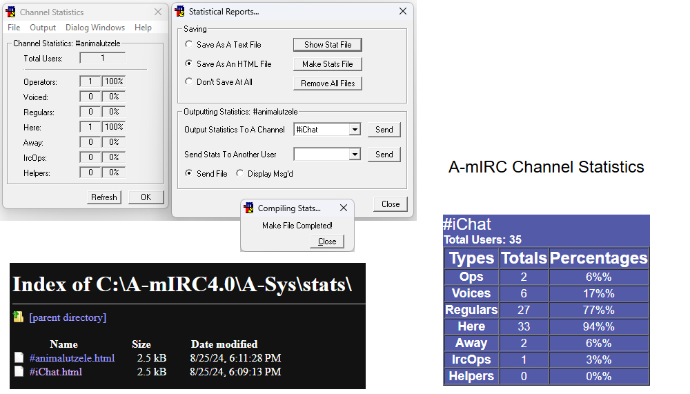
Task: Click the file icon beside #iChat.html
Action: click(19, 371)
